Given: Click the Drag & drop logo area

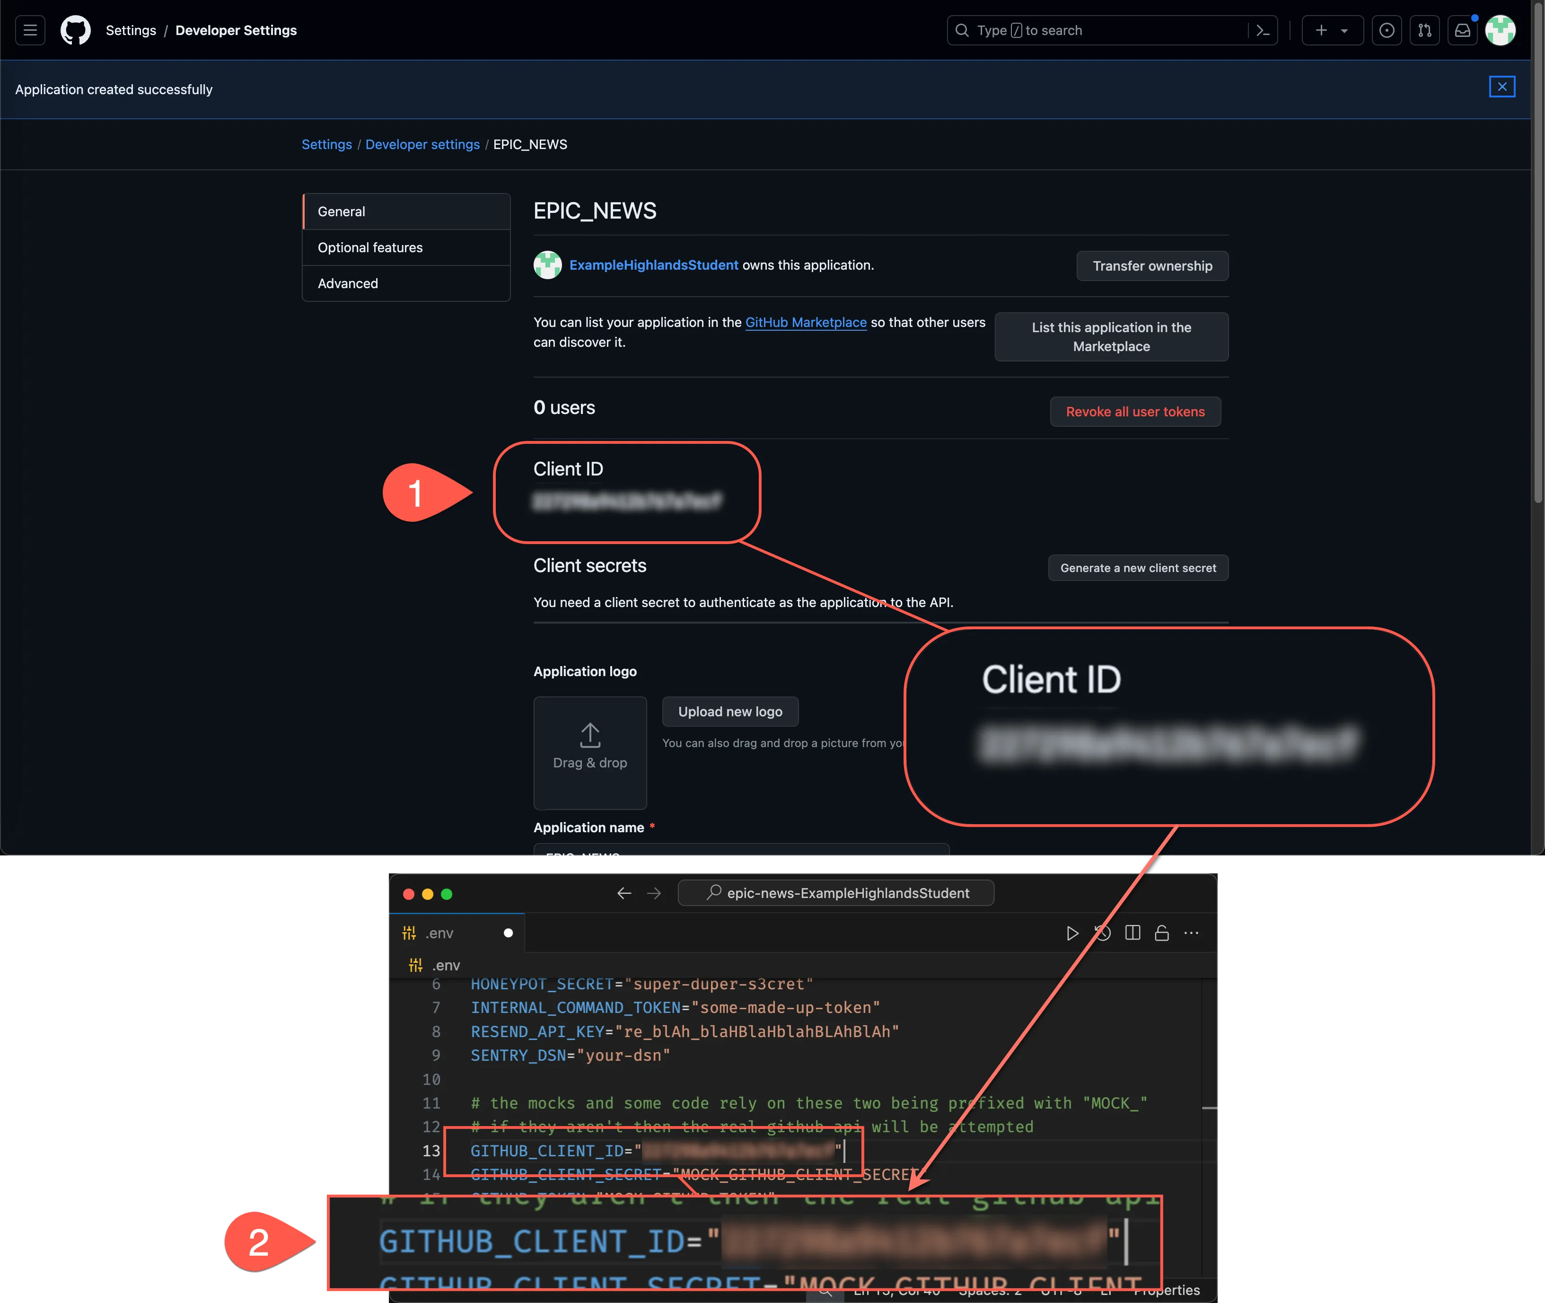Looking at the screenshot, I should [590, 753].
